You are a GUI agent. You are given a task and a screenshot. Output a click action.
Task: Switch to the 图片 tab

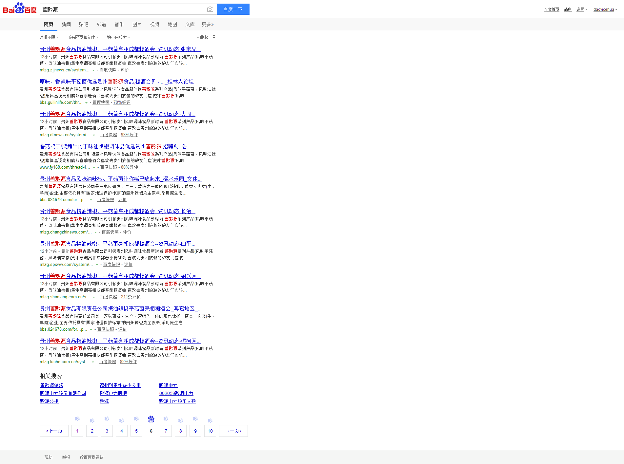[x=137, y=24]
